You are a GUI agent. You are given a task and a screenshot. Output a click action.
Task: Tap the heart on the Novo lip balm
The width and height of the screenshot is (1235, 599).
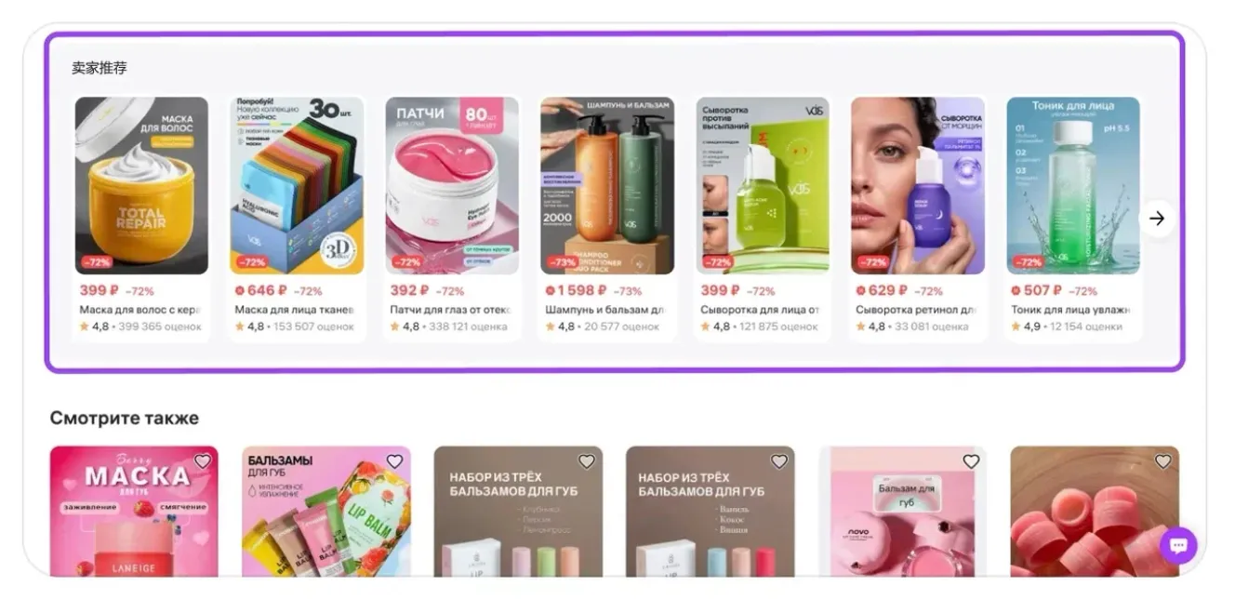(971, 461)
